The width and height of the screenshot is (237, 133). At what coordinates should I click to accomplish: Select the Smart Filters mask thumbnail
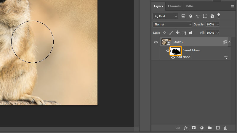(x=176, y=51)
